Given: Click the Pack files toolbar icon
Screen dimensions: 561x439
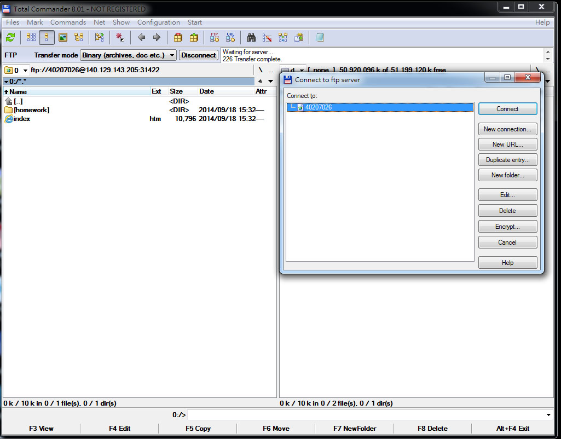Looking at the screenshot, I should coord(178,37).
